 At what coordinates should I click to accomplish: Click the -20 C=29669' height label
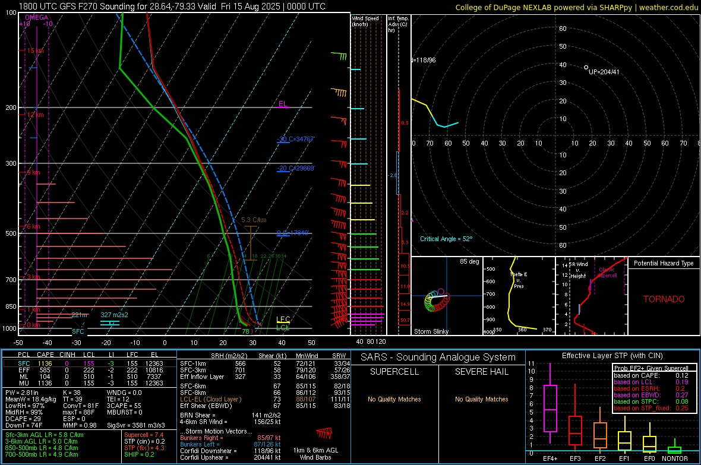(296, 168)
